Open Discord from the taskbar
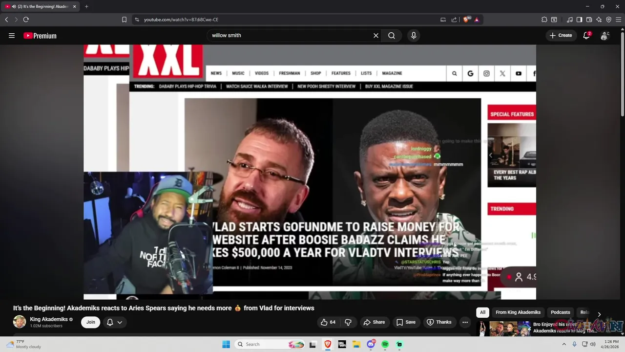Viewport: 625px width, 352px height. (x=371, y=344)
